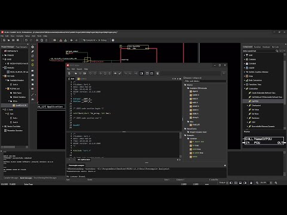Click the yellow eye icon in vertical toolbar
This screenshot has width=287, height=215.
tap(32, 60)
